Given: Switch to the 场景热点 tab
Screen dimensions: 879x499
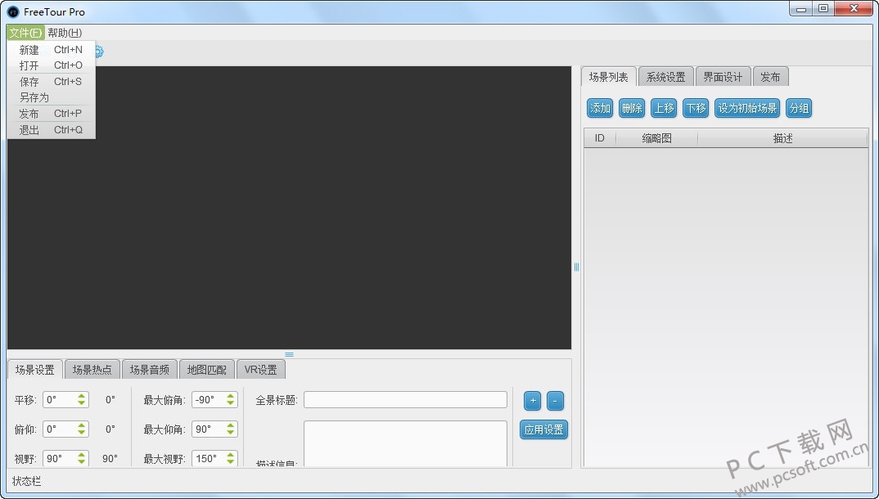Looking at the screenshot, I should [x=92, y=370].
